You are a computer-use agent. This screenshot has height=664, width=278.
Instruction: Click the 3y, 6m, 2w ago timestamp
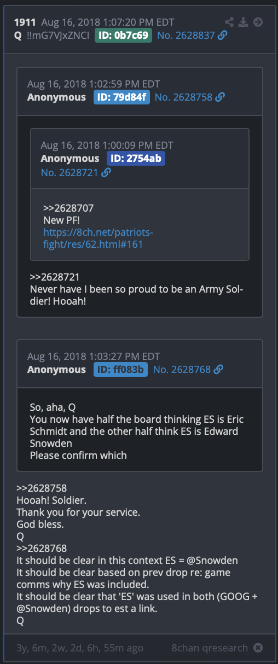pos(80,648)
